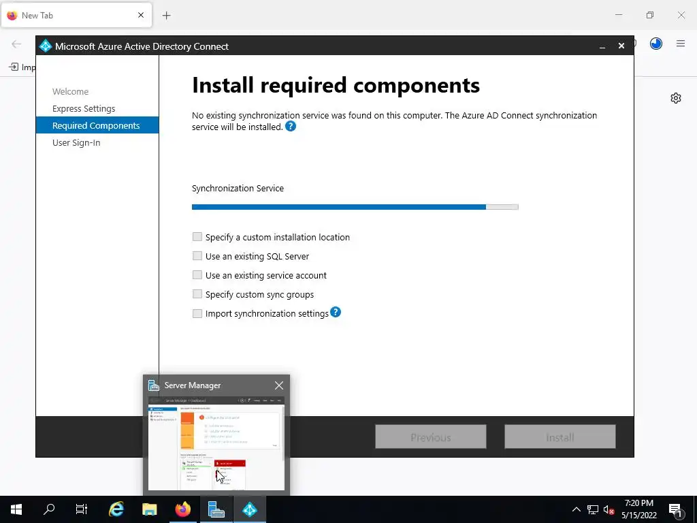Select the New Tab browser tab
This screenshot has width=697, height=523.
(76, 15)
